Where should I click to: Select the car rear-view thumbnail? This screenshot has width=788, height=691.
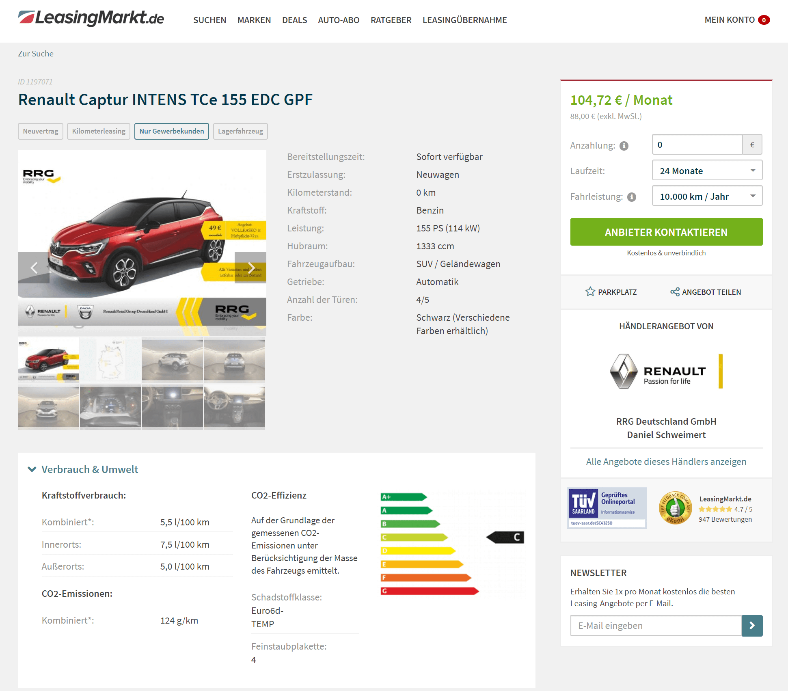tap(235, 361)
